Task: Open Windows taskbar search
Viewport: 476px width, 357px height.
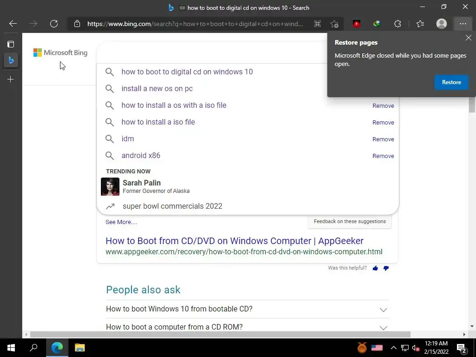Action: [33, 348]
